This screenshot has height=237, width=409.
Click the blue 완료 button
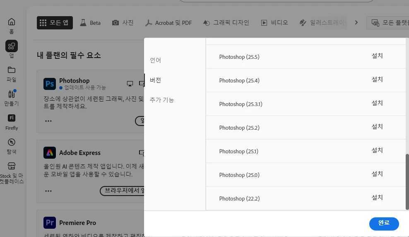click(x=384, y=224)
